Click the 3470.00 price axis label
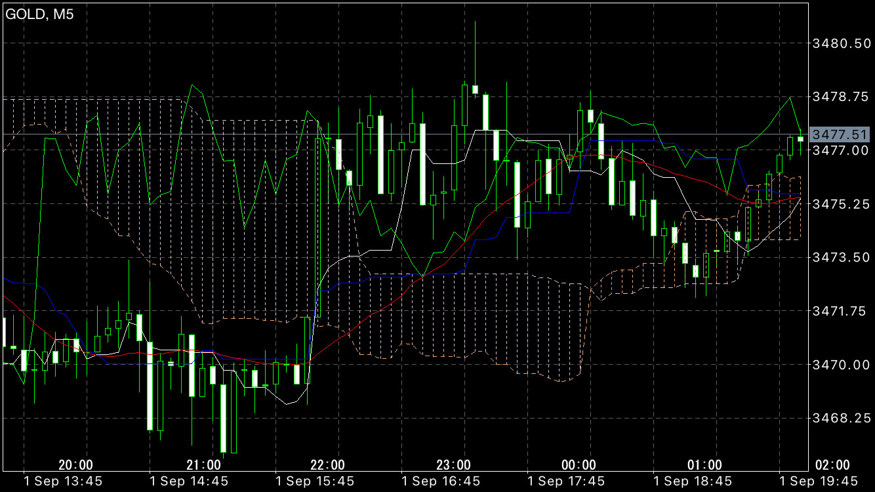Screen dimensions: 875x492 [x=841, y=365]
